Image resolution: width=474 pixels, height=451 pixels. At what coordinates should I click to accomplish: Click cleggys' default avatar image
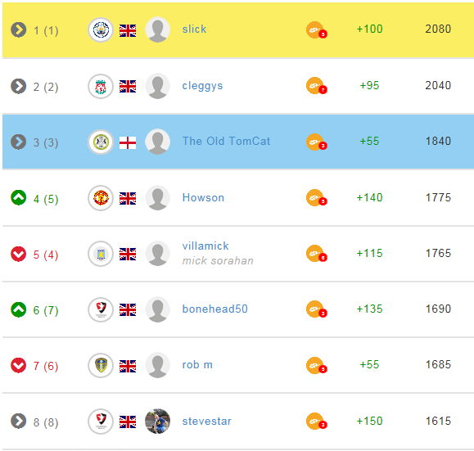(157, 86)
